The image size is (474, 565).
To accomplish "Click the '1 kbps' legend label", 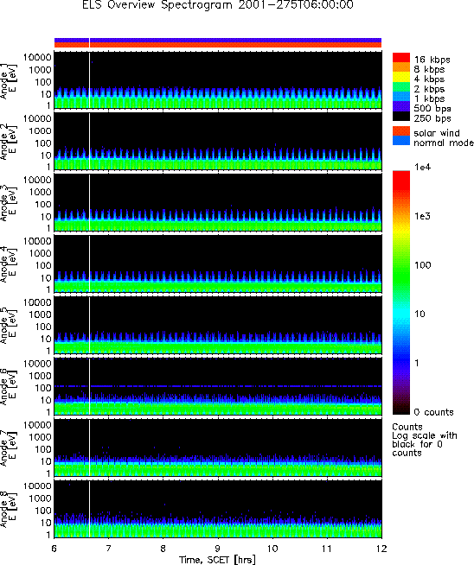I will coord(429,98).
